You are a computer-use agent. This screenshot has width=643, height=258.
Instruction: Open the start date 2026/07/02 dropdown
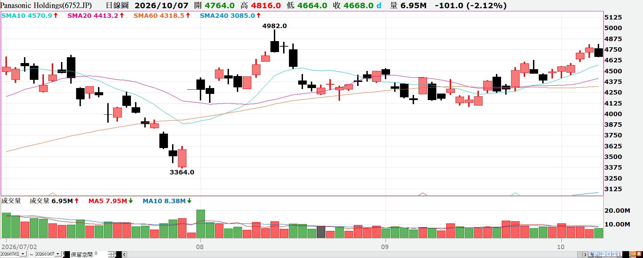tap(23, 254)
